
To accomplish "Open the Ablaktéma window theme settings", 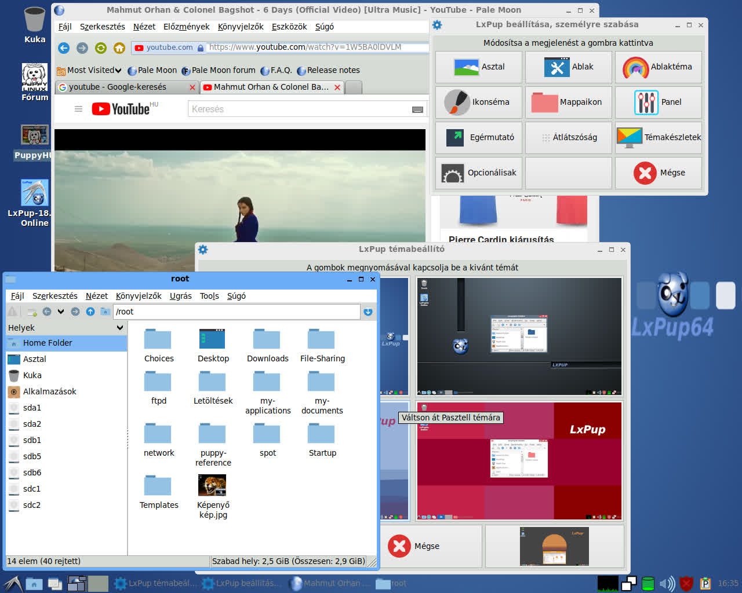I will pyautogui.click(x=659, y=68).
